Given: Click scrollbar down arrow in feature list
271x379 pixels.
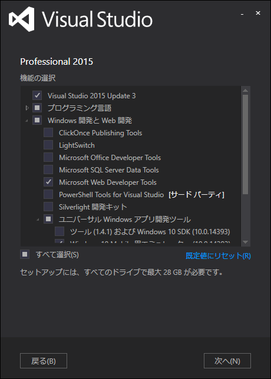Looking at the screenshot, I should point(245,242).
